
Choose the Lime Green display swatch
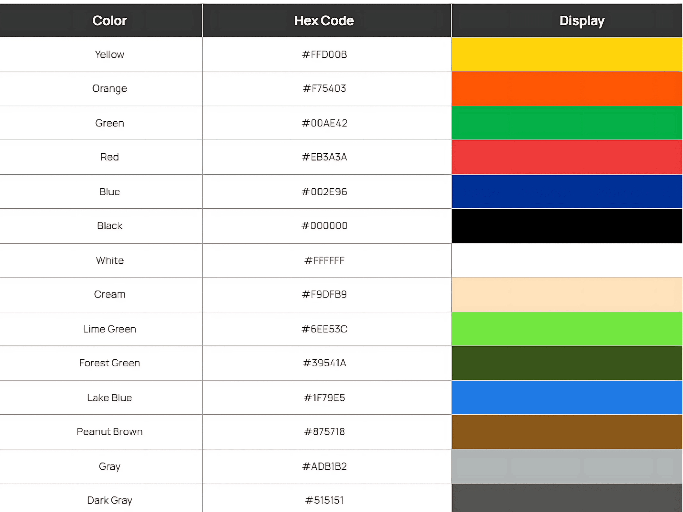click(x=566, y=329)
